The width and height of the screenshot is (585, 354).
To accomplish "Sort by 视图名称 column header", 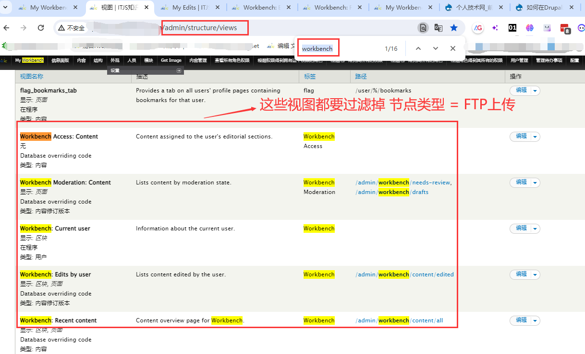I will pos(32,76).
